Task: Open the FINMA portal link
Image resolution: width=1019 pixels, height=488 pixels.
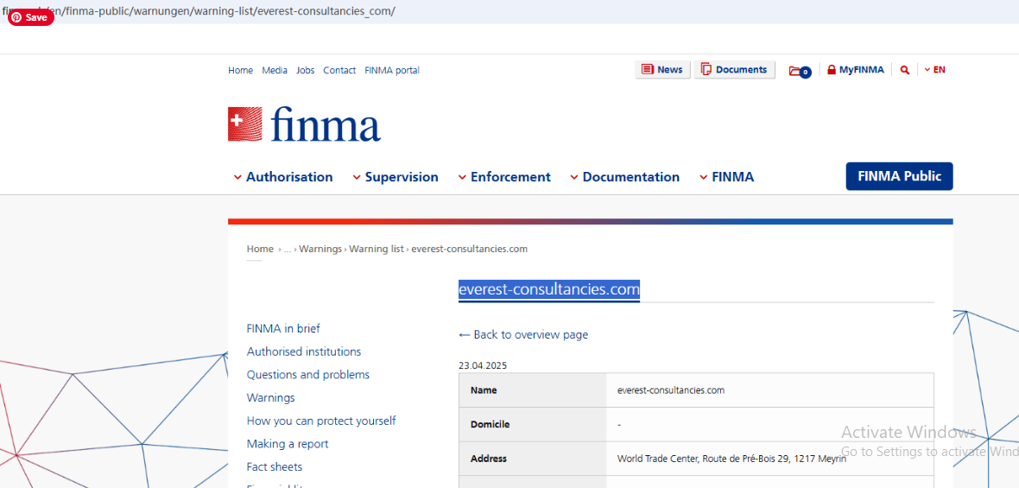Action: click(392, 70)
